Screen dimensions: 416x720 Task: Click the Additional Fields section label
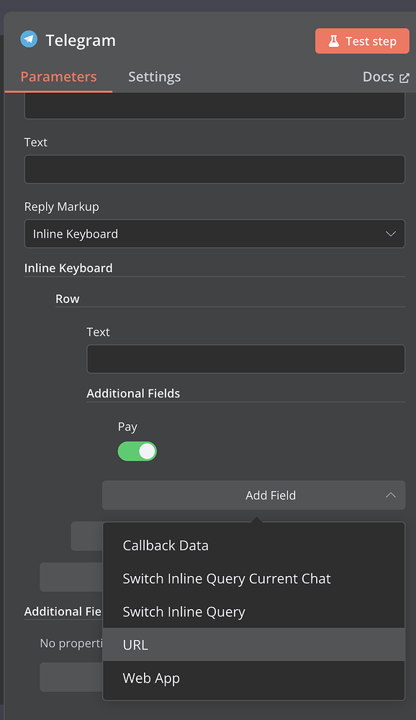click(133, 393)
